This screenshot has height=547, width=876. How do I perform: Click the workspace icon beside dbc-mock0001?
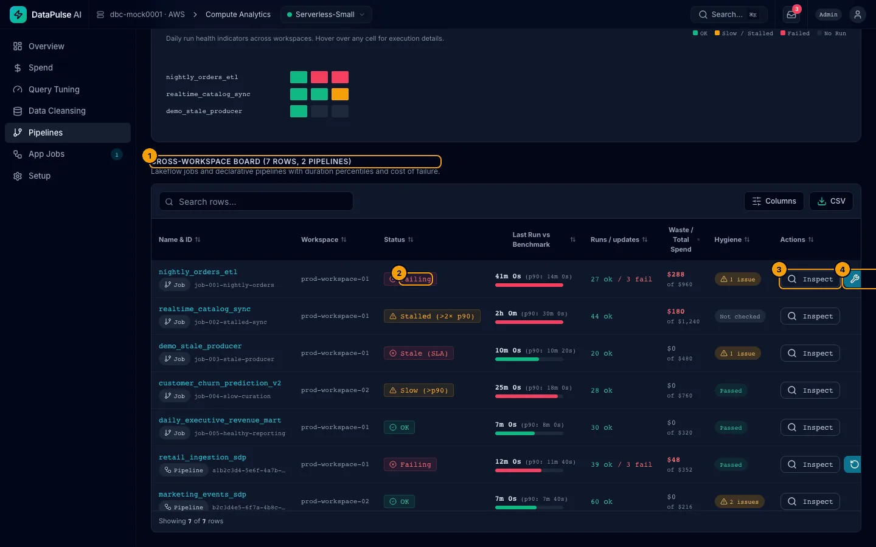coord(100,15)
